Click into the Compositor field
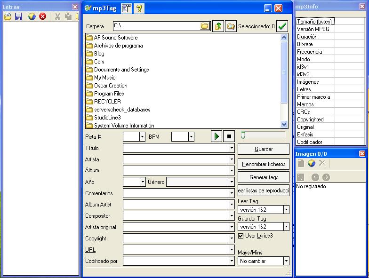This screenshot has height=278, width=369. (176, 215)
